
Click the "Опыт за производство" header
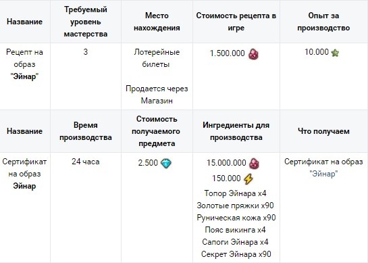click(x=323, y=22)
